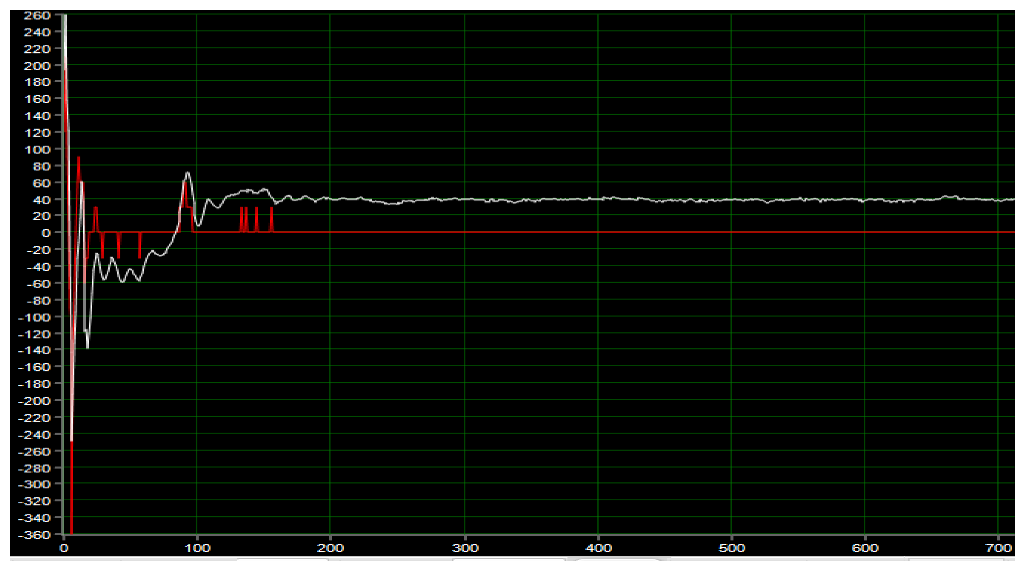Click the 260 label on y-axis
1026x565 pixels.
tap(37, 15)
